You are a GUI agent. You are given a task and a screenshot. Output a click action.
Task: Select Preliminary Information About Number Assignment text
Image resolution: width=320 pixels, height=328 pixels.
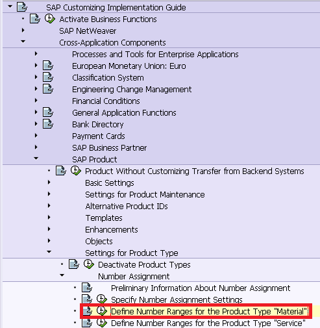(x=201, y=288)
